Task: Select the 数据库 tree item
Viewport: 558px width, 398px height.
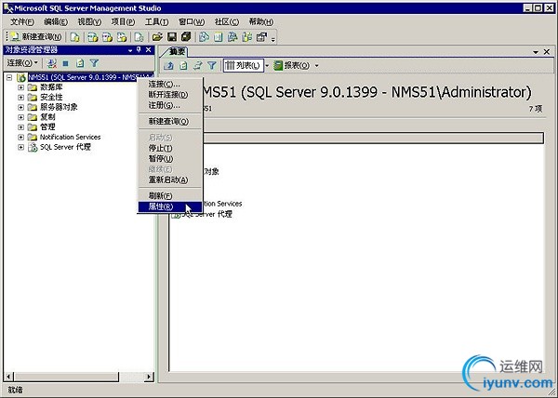Action: [51, 87]
